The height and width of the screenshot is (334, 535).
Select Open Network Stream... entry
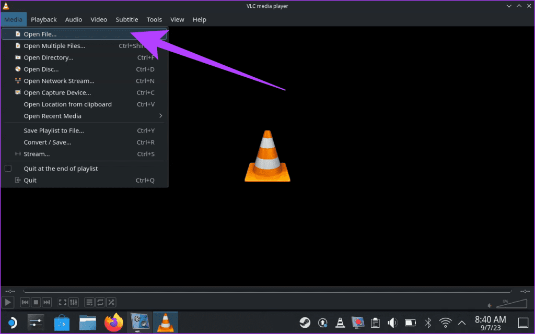click(x=59, y=81)
